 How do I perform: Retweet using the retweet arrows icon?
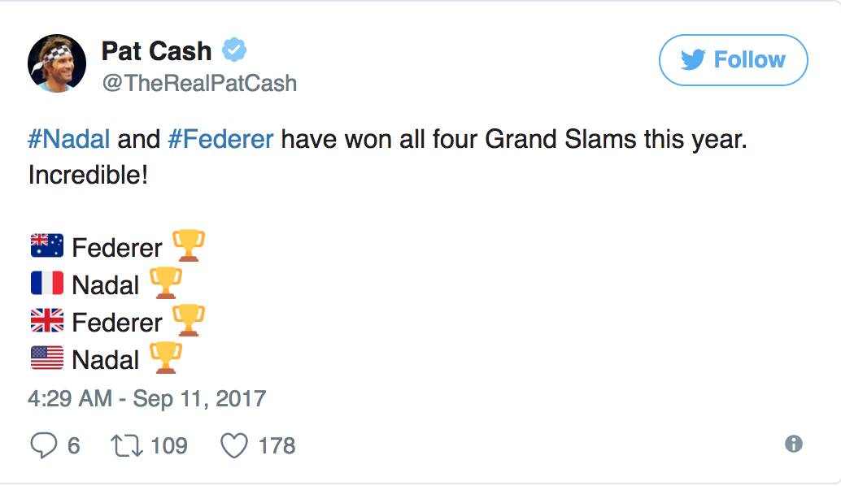(x=125, y=445)
